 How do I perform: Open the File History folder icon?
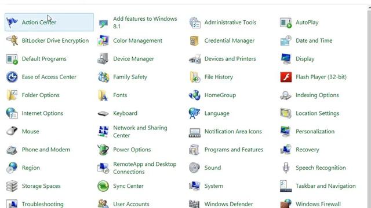(x=195, y=77)
